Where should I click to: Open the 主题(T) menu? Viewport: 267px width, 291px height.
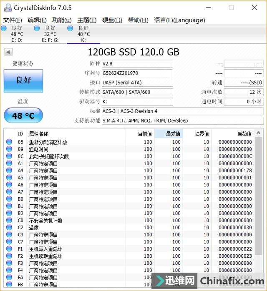coord(87,20)
